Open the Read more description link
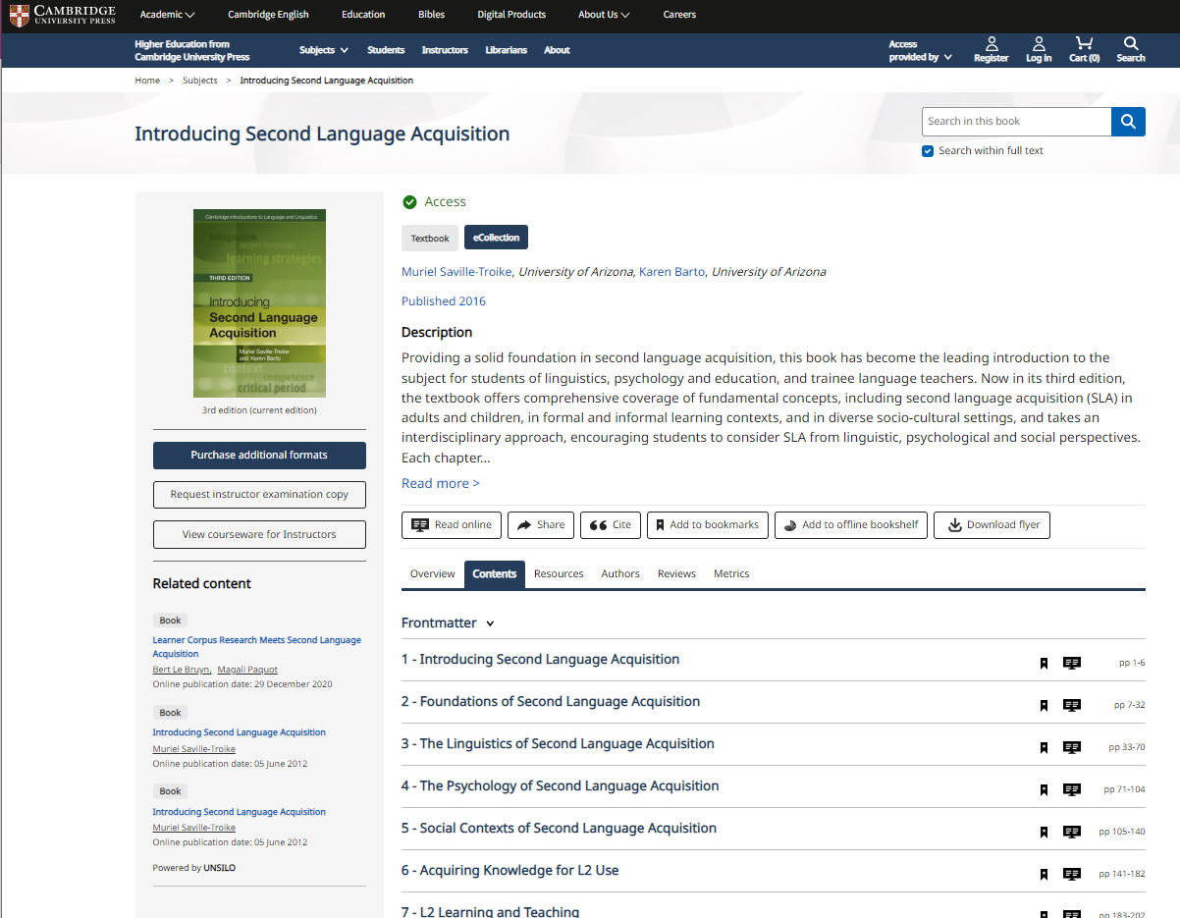 (x=440, y=482)
